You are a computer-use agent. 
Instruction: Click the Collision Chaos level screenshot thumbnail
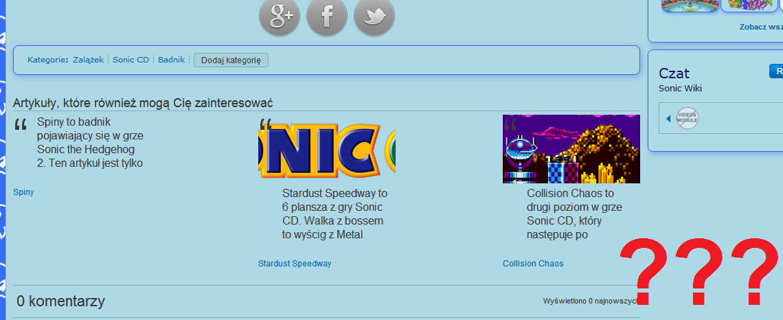pos(571,149)
